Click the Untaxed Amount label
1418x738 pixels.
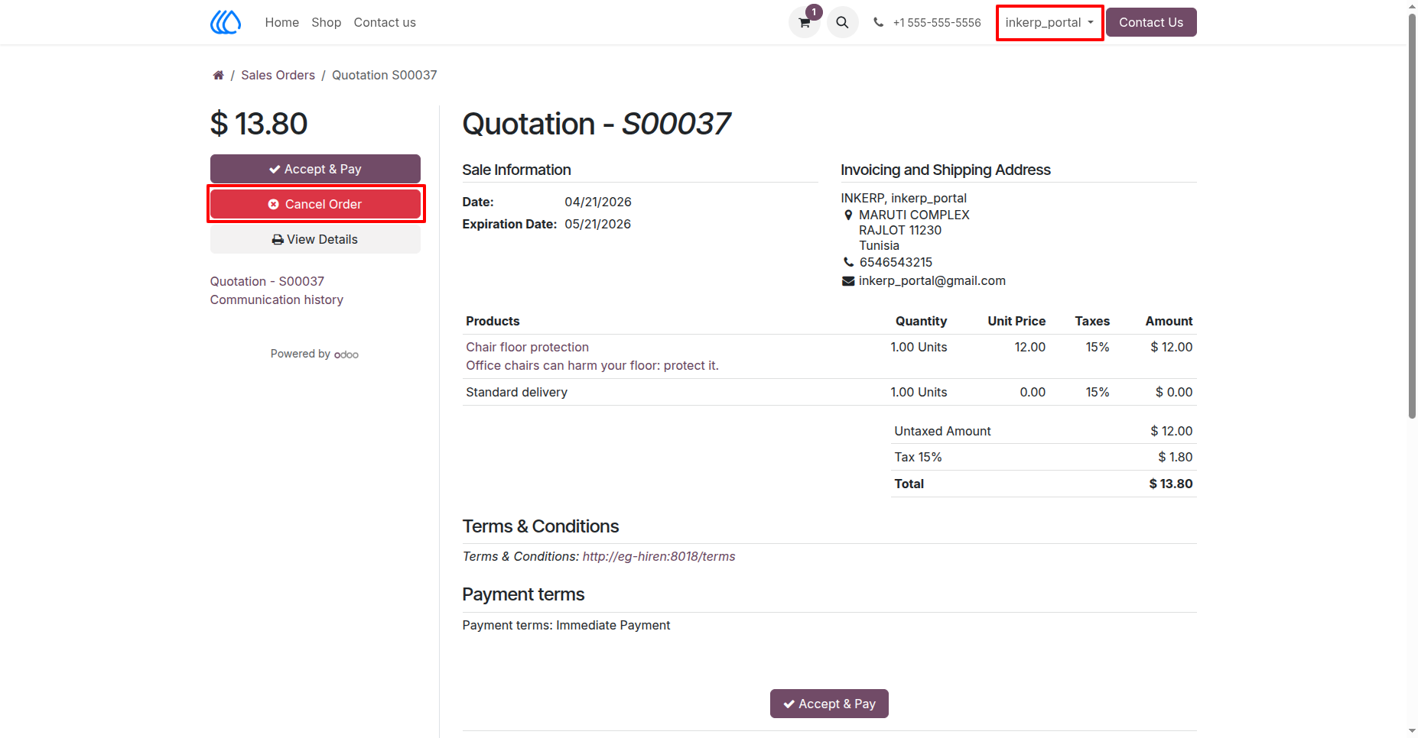942,431
